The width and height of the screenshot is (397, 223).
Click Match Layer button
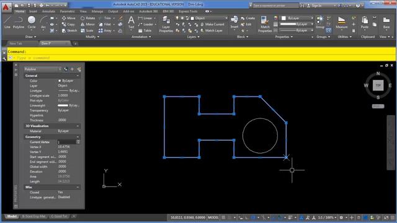pyautogui.click(x=211, y=30)
